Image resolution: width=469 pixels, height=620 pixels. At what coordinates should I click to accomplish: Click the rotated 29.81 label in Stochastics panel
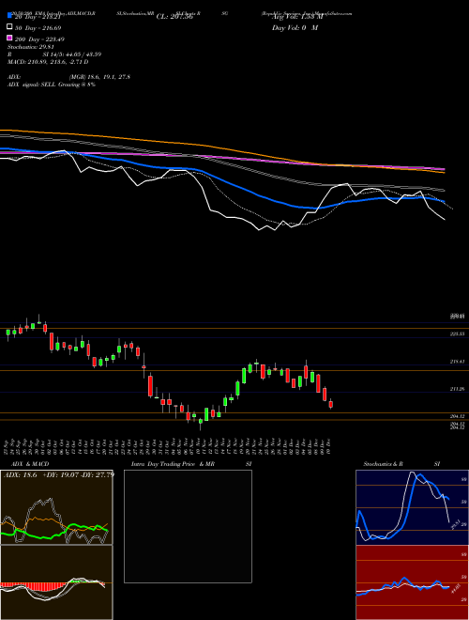(454, 525)
